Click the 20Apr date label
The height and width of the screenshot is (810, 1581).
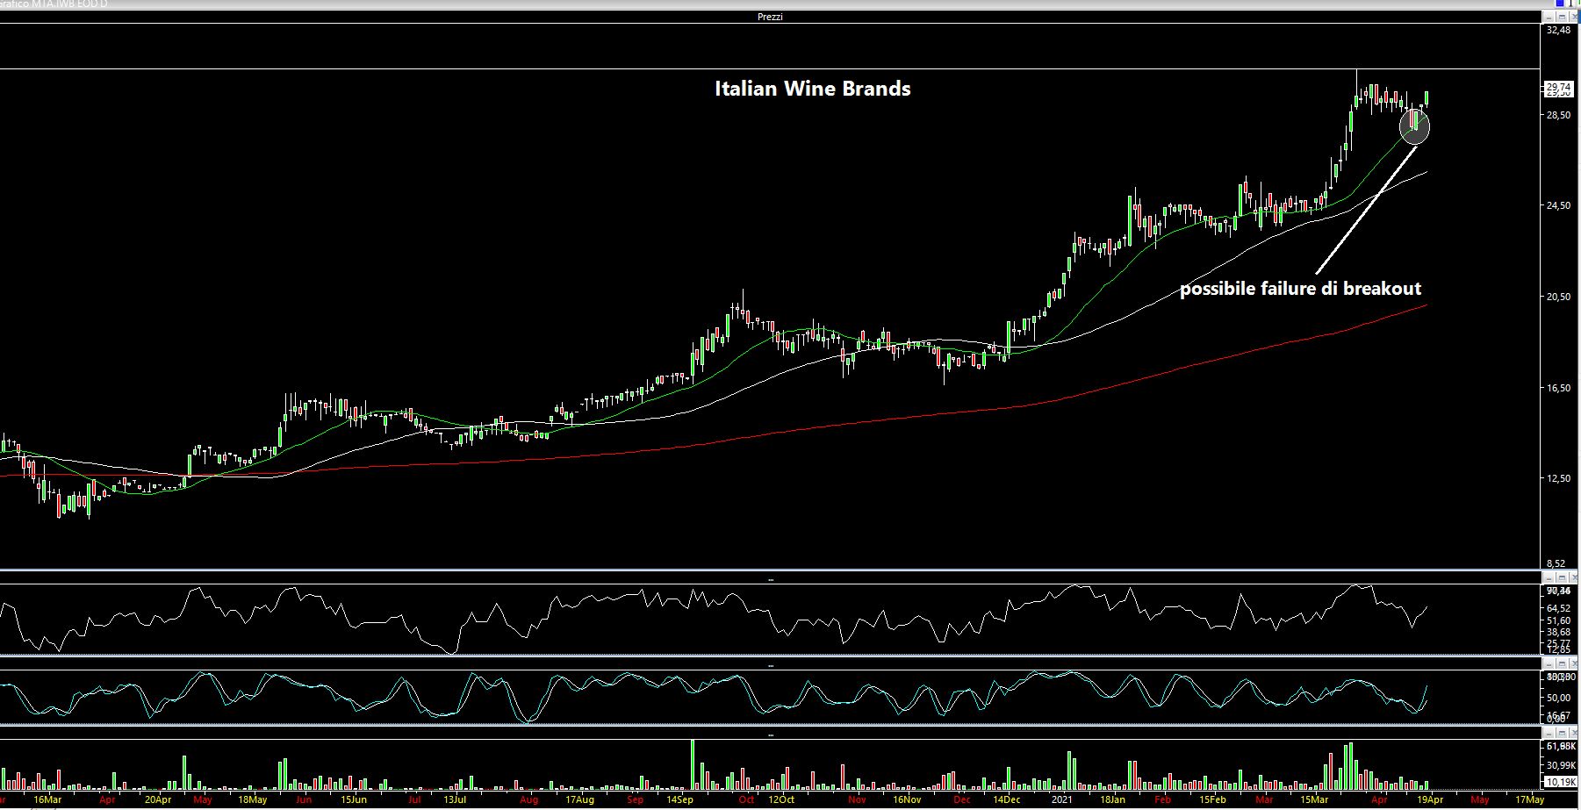[158, 800]
